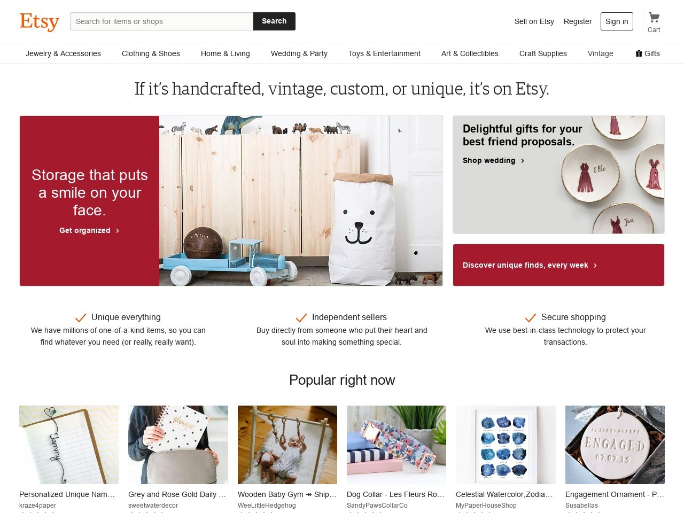Click the Discover unique finds arrow
The image size is (684, 513).
pos(595,266)
